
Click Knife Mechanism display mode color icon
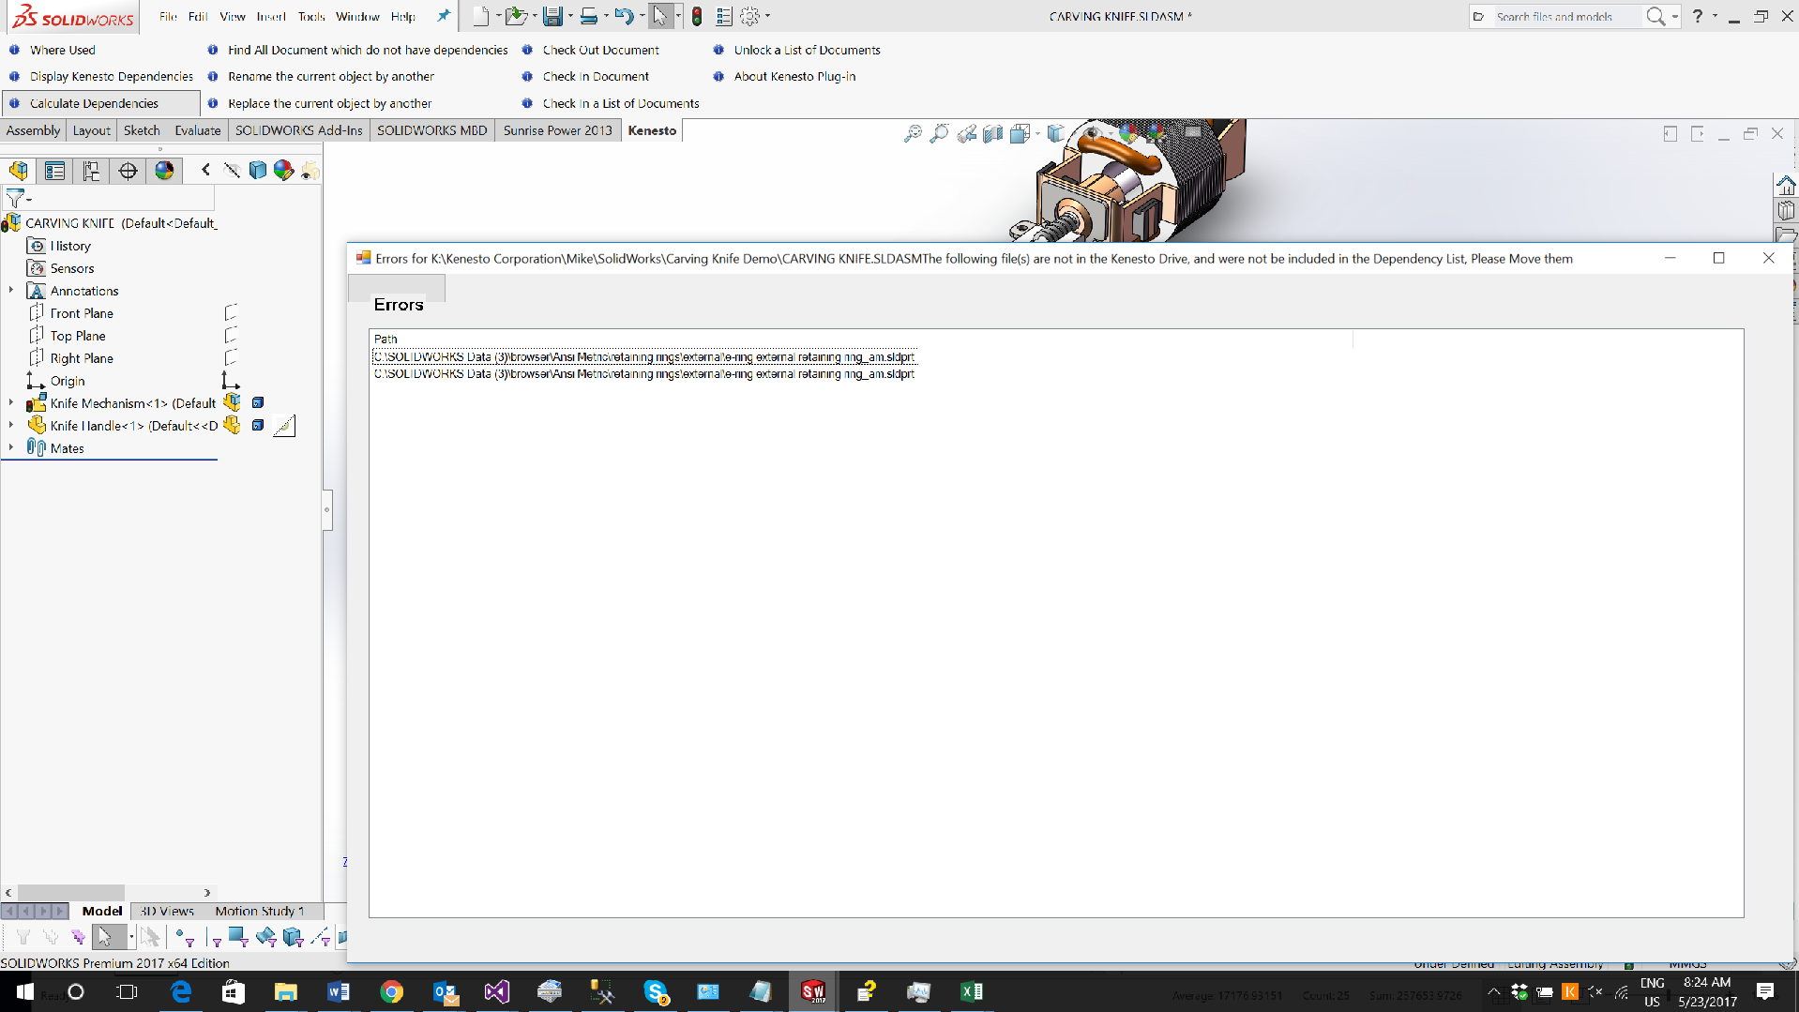258,402
